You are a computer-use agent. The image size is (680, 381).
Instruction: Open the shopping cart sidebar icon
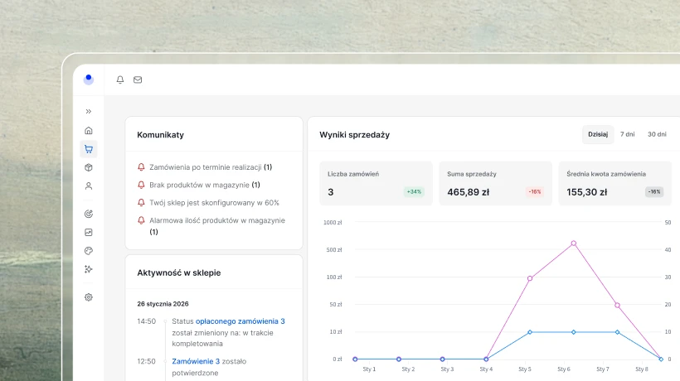(89, 149)
